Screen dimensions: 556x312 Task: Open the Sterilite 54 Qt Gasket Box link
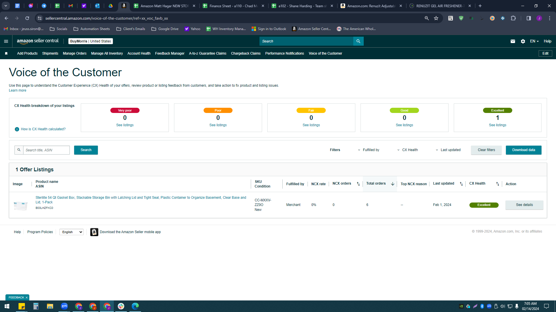pos(141,200)
